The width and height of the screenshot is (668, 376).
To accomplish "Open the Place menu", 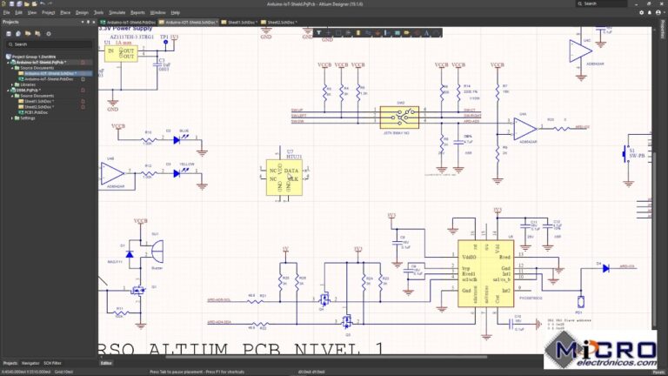I will point(65,13).
